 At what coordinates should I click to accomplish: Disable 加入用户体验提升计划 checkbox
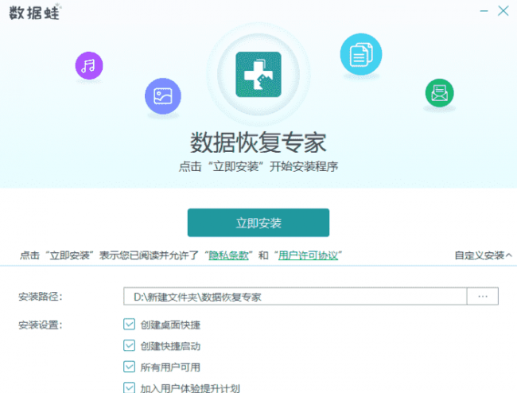(x=129, y=387)
